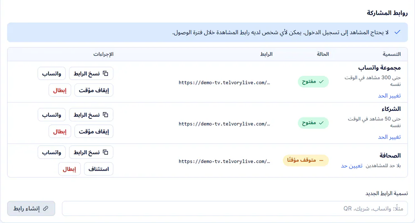The width and height of the screenshot is (415, 223).
Task: Click الشركاء label name
Action: tap(391, 109)
